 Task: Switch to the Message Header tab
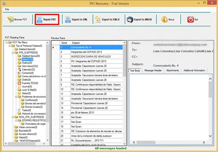(153, 71)
